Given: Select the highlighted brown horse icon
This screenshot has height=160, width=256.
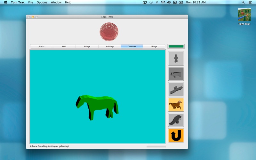Looking at the screenshot, I should (x=176, y=105).
